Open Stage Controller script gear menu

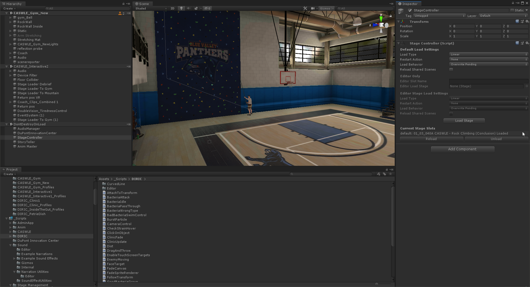click(x=527, y=43)
